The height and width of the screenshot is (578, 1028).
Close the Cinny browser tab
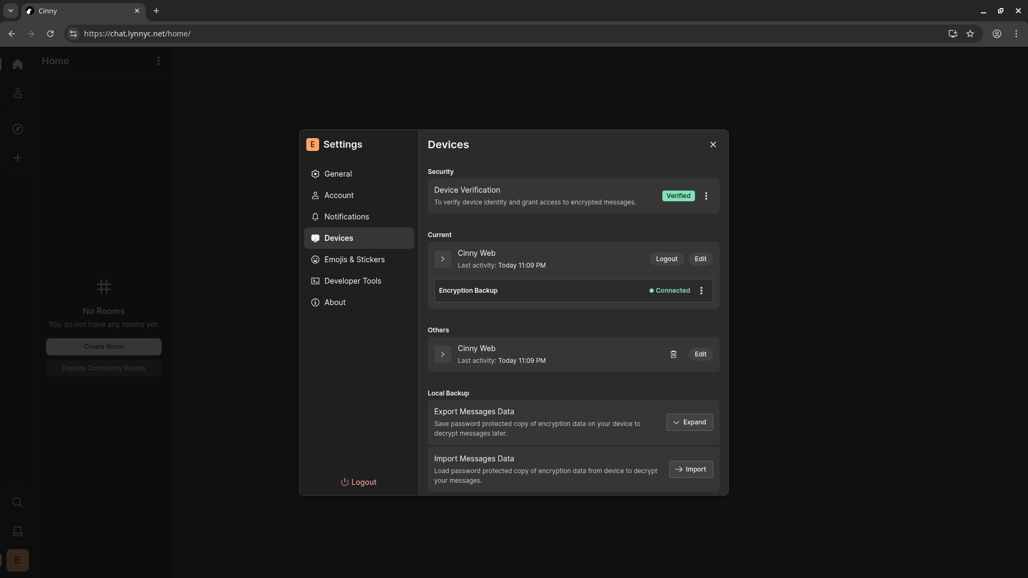point(137,11)
